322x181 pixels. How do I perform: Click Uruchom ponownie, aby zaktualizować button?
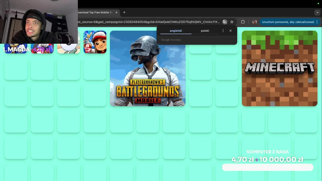pyautogui.click(x=288, y=22)
